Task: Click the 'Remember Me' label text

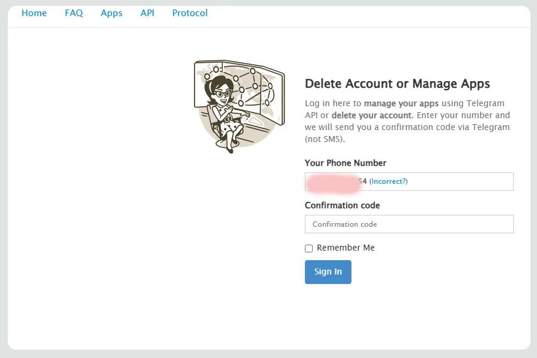Action: pyautogui.click(x=345, y=248)
